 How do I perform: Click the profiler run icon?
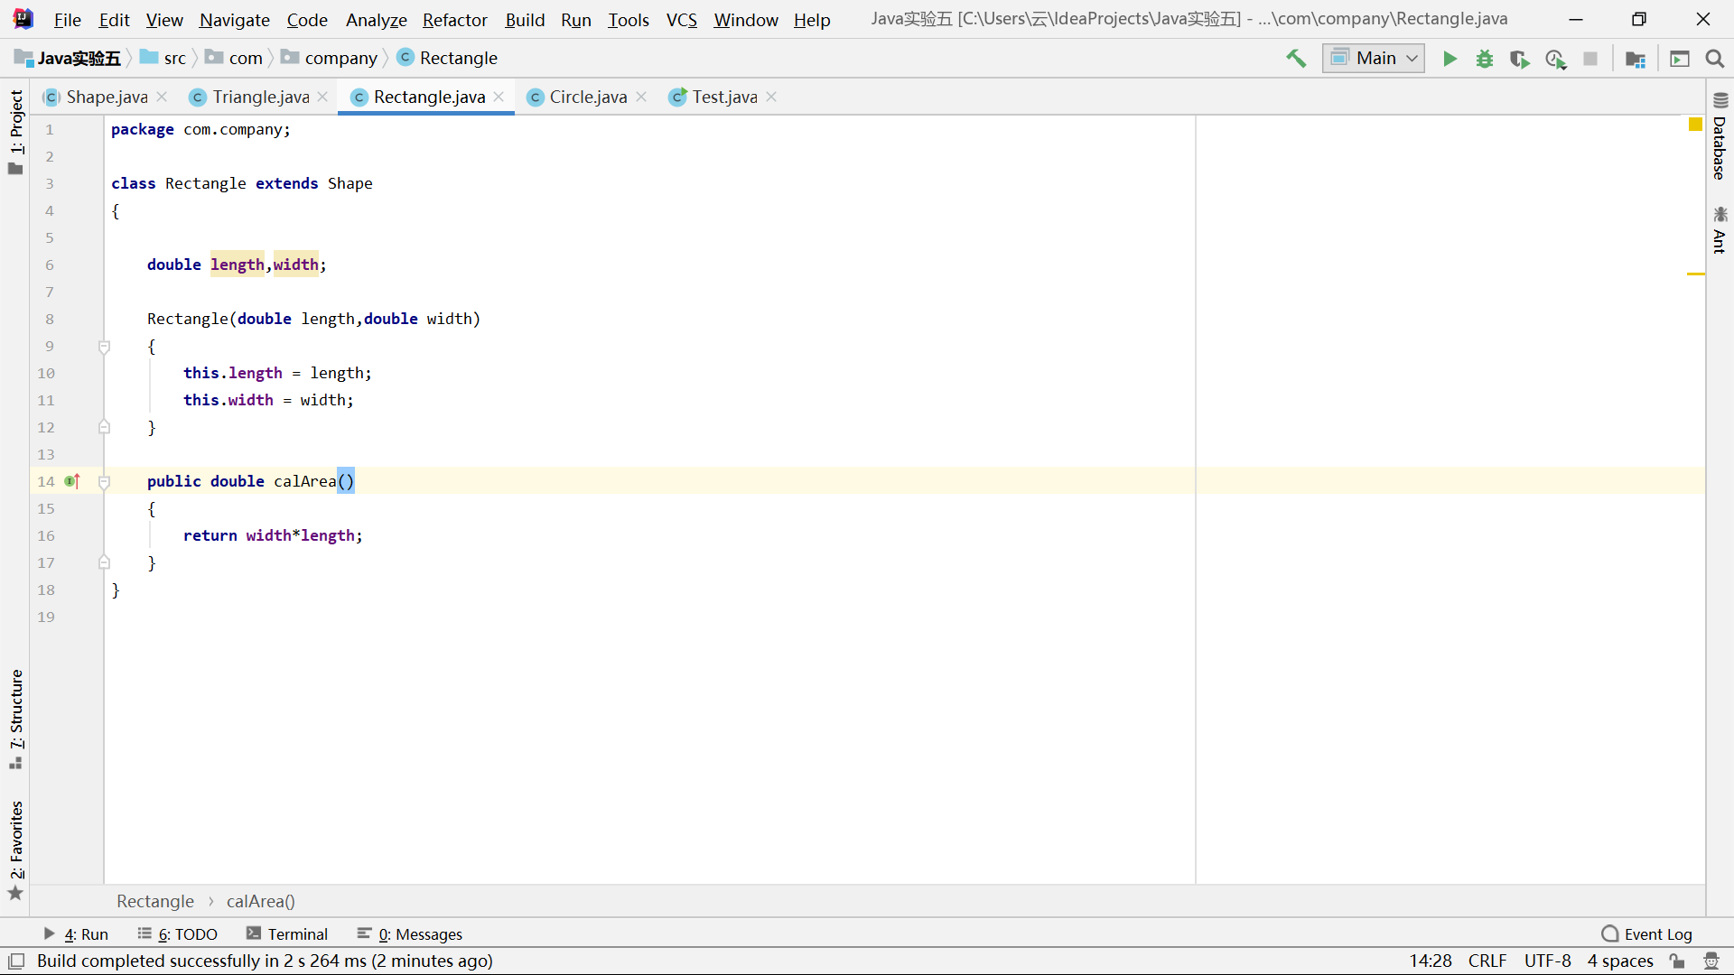1555,59
